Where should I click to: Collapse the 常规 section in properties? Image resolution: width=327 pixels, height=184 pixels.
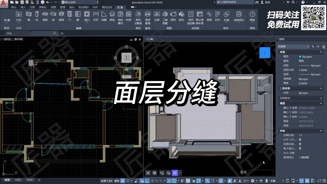tap(321, 52)
